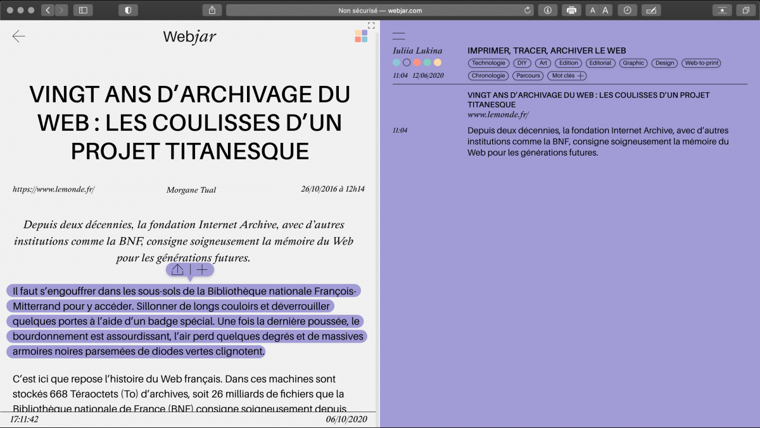Add highlighted selection with plus icon
Screen dimensions: 760x428
point(202,270)
